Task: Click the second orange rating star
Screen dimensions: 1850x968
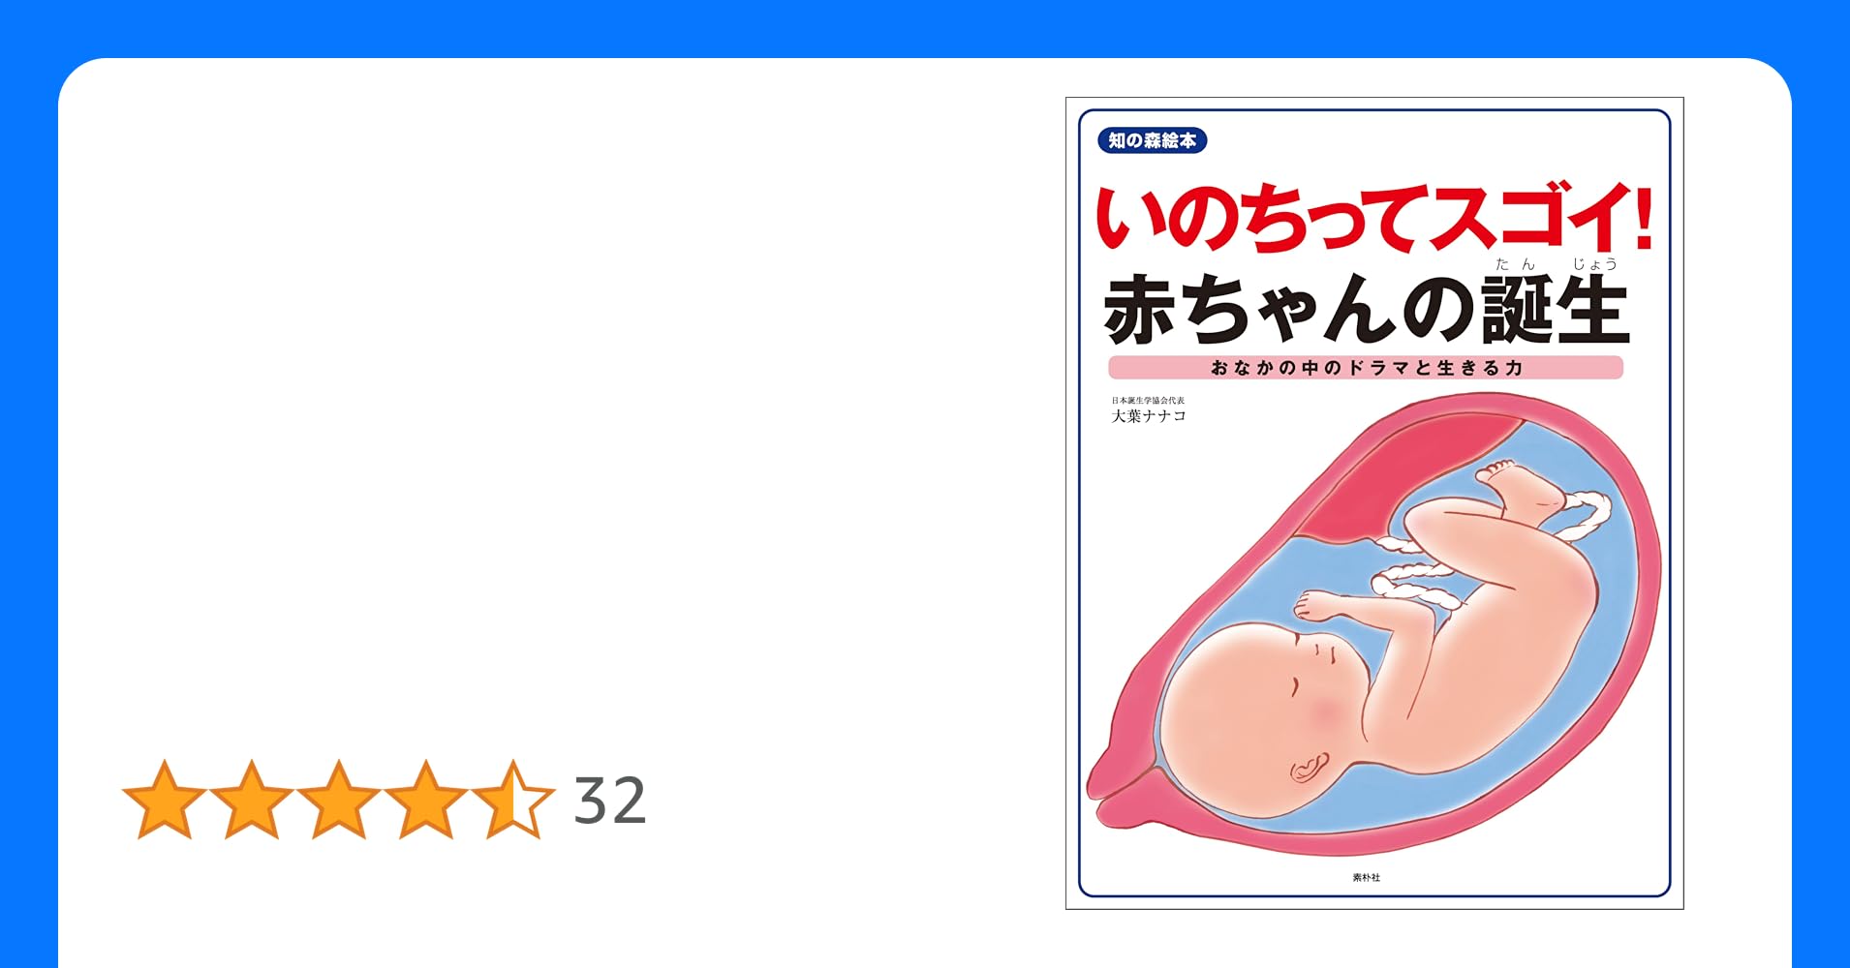Action: [252, 800]
